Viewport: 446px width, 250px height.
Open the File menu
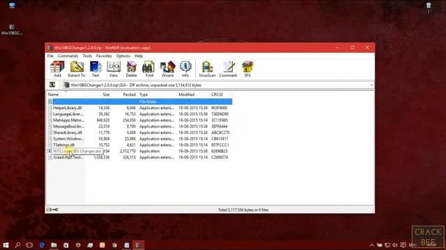click(x=50, y=56)
